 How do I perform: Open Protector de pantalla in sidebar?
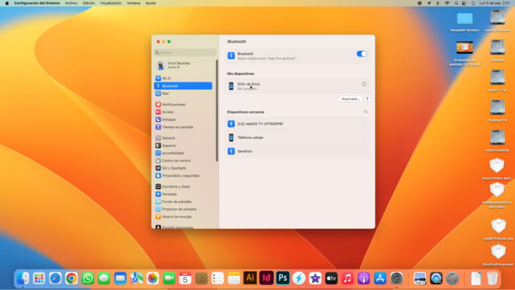coord(183,209)
